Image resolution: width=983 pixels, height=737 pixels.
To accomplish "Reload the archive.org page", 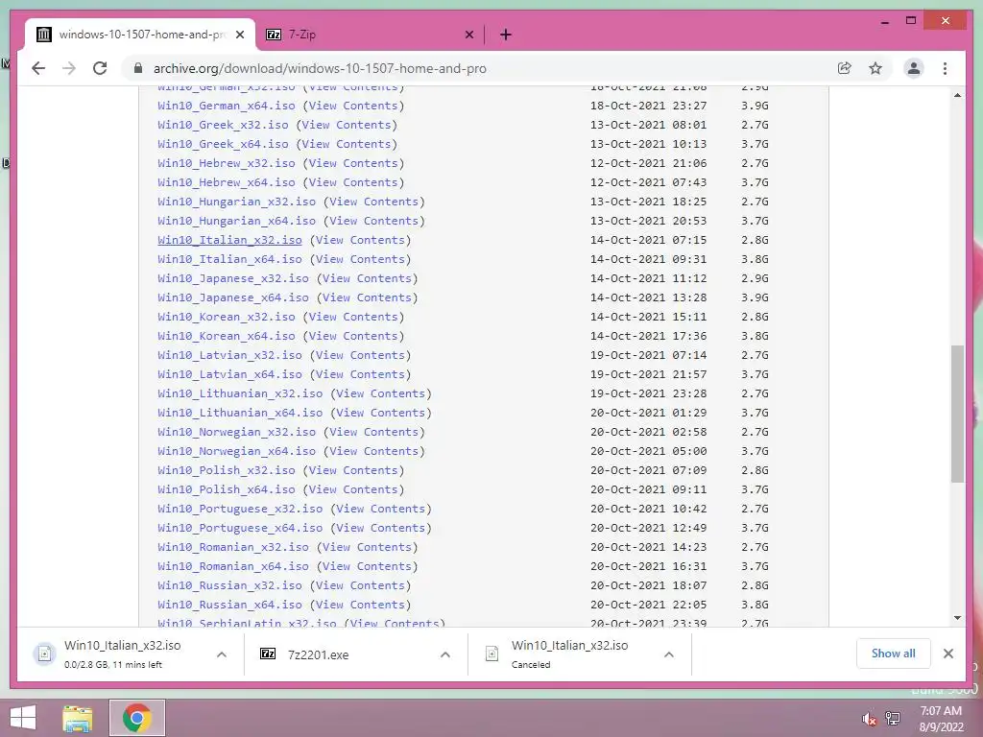I will 100,68.
